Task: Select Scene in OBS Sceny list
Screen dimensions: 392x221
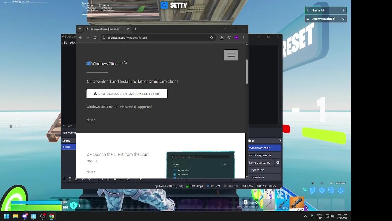Action: pos(69,147)
